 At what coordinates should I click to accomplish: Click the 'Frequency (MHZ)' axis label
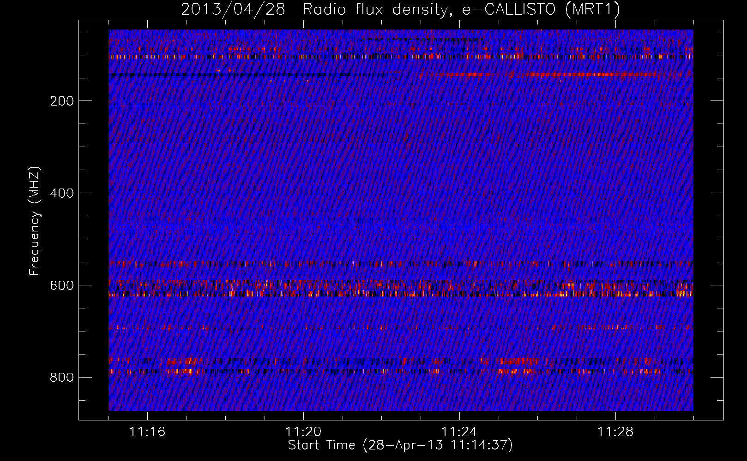click(x=35, y=221)
